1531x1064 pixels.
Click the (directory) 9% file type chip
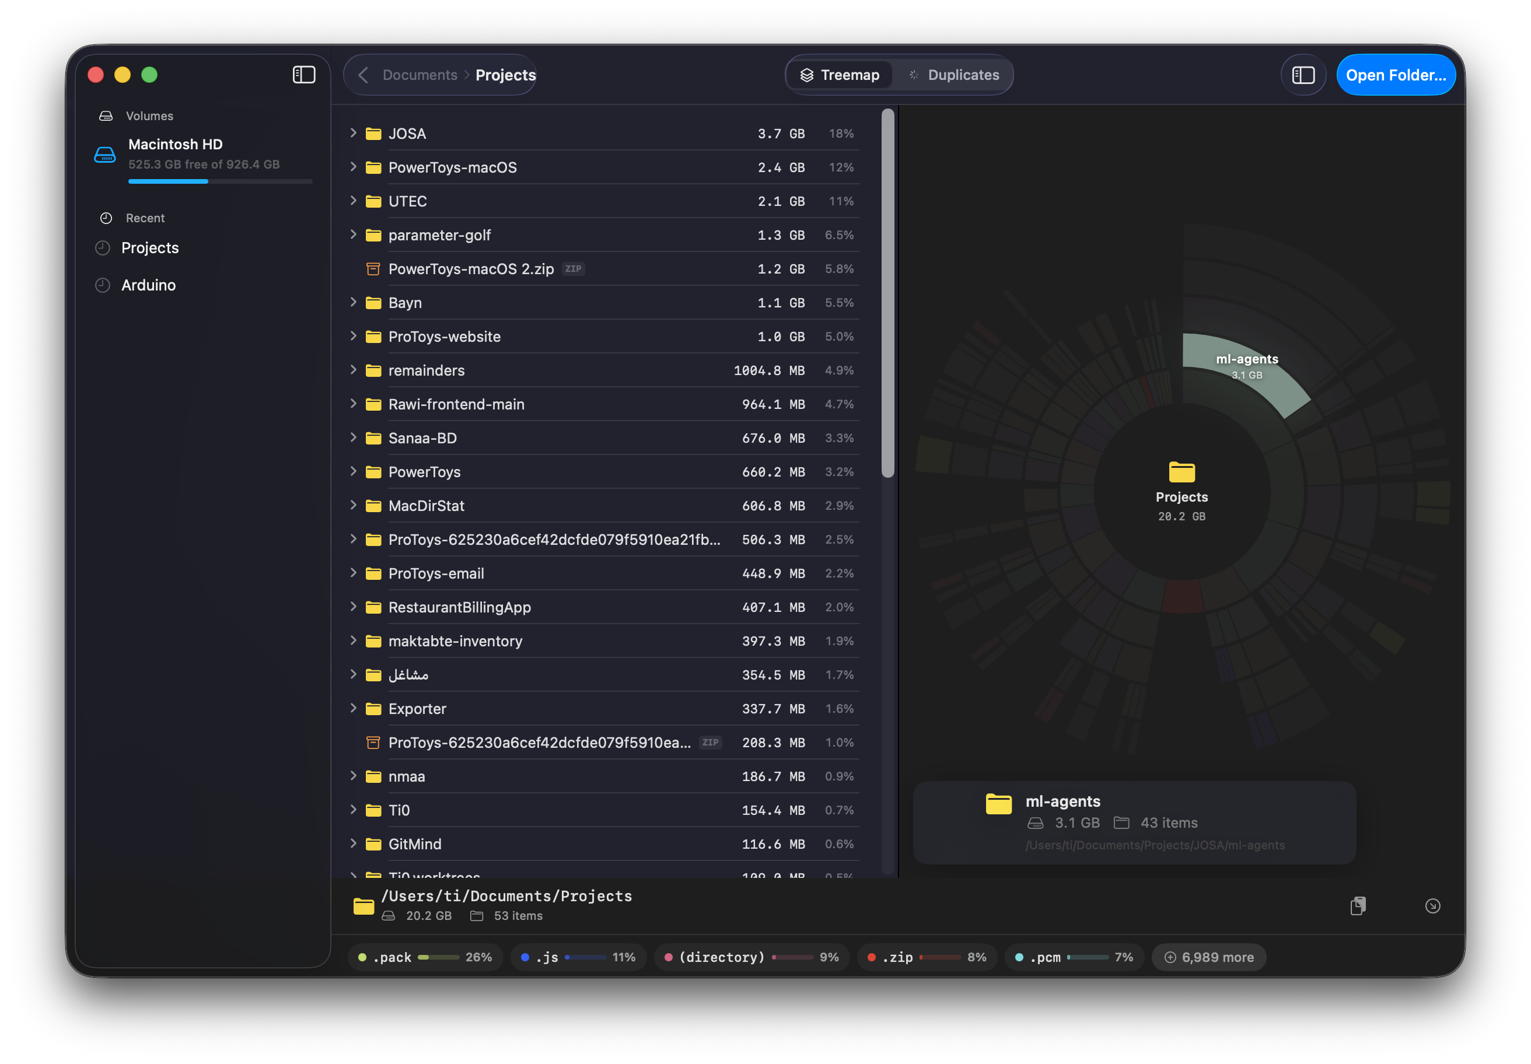coord(751,957)
